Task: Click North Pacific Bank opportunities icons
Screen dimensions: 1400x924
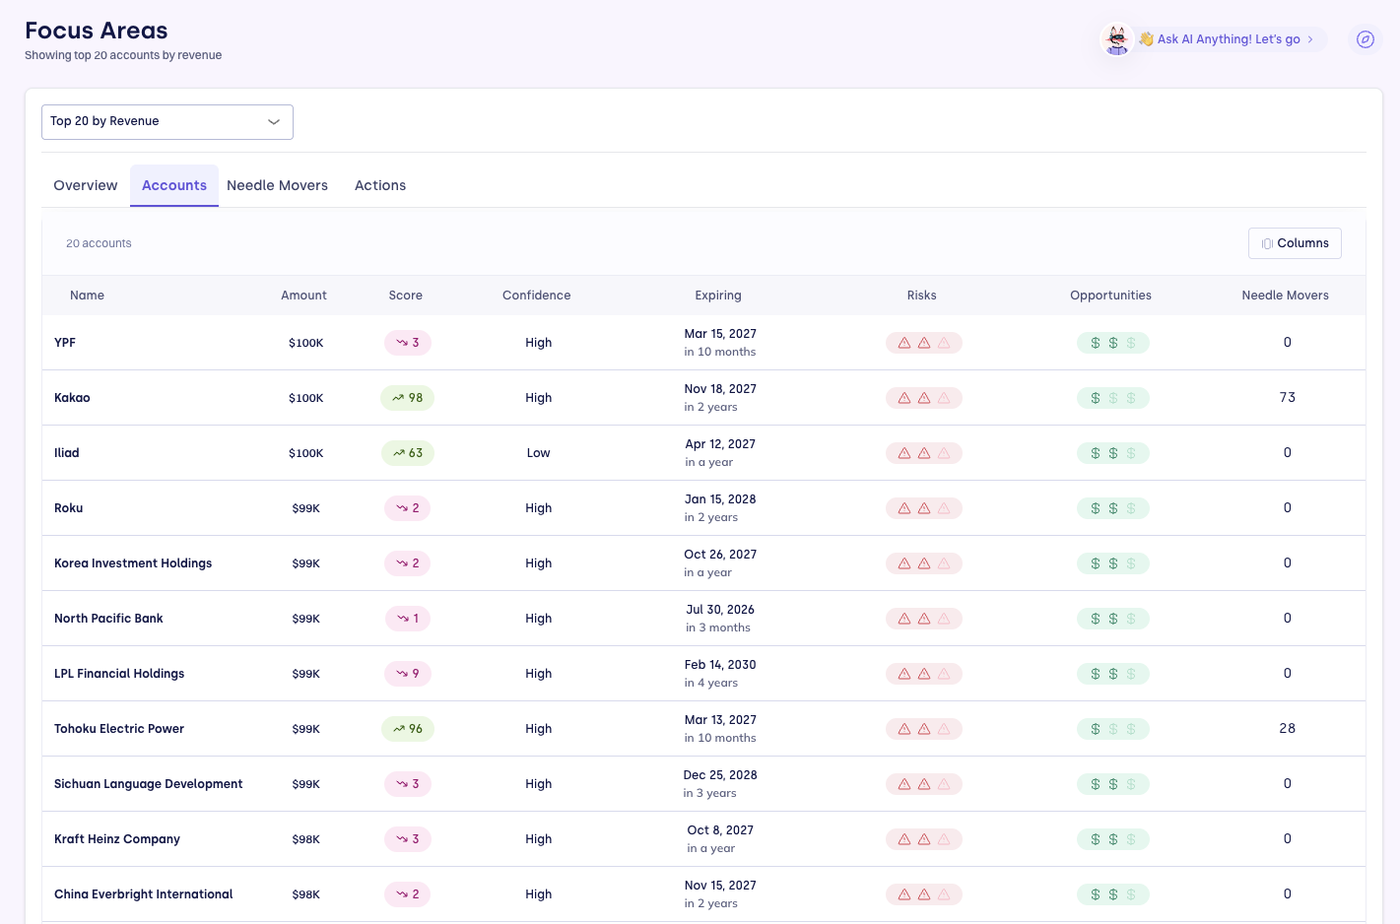Action: click(x=1113, y=619)
